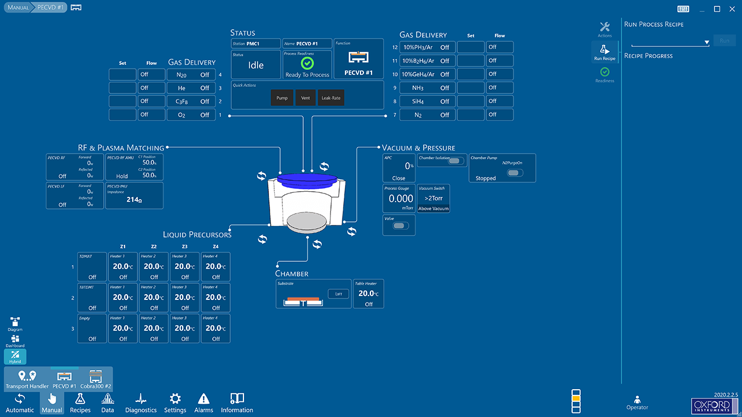Click the Leak-Rate quick action button
The image size is (742, 417).
coord(331,98)
